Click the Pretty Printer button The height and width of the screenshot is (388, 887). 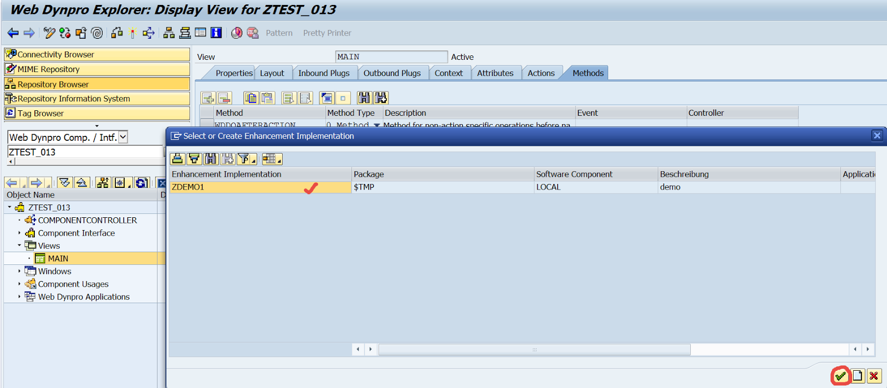[x=327, y=33]
